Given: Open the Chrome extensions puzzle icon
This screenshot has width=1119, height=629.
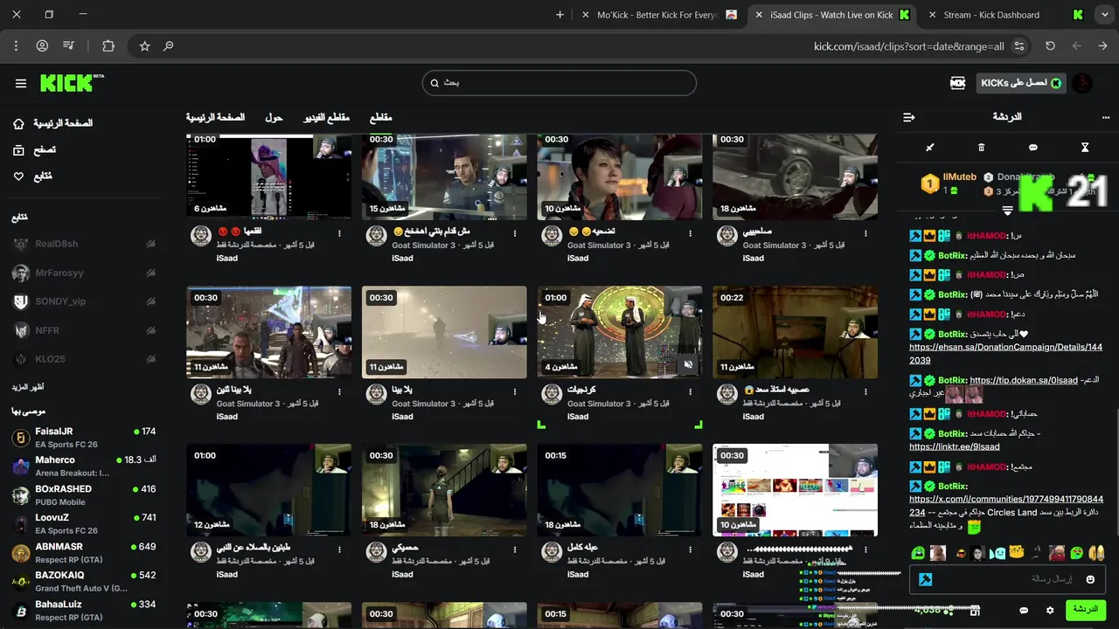Looking at the screenshot, I should click(108, 45).
